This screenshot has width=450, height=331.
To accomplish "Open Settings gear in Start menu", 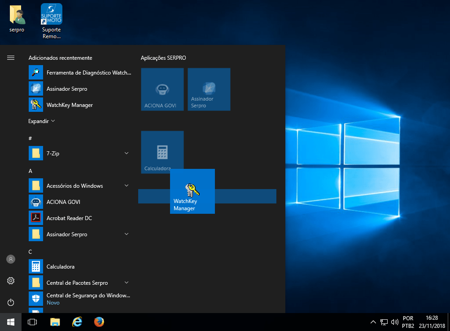I will (x=11, y=281).
